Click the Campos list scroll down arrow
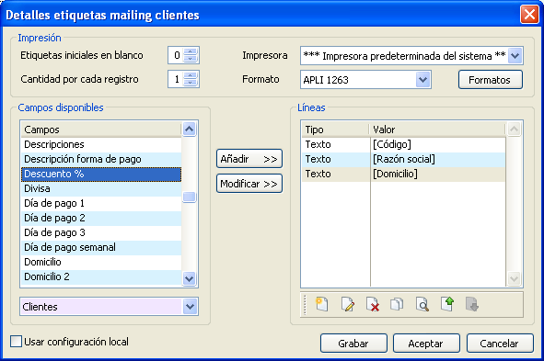544x361 pixels. pyautogui.click(x=189, y=278)
